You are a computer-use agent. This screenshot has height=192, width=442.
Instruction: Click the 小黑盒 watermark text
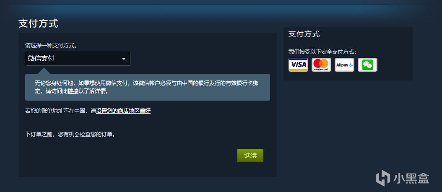[x=411, y=178]
